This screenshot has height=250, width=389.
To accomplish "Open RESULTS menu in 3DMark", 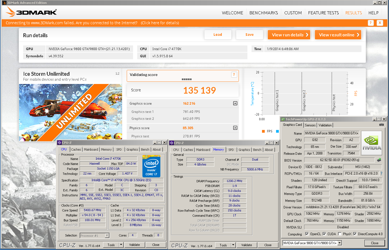I will (353, 13).
